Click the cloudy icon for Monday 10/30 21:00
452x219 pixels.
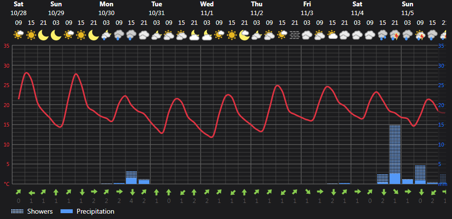click(144, 35)
